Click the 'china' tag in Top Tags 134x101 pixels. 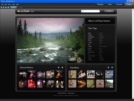(100, 50)
